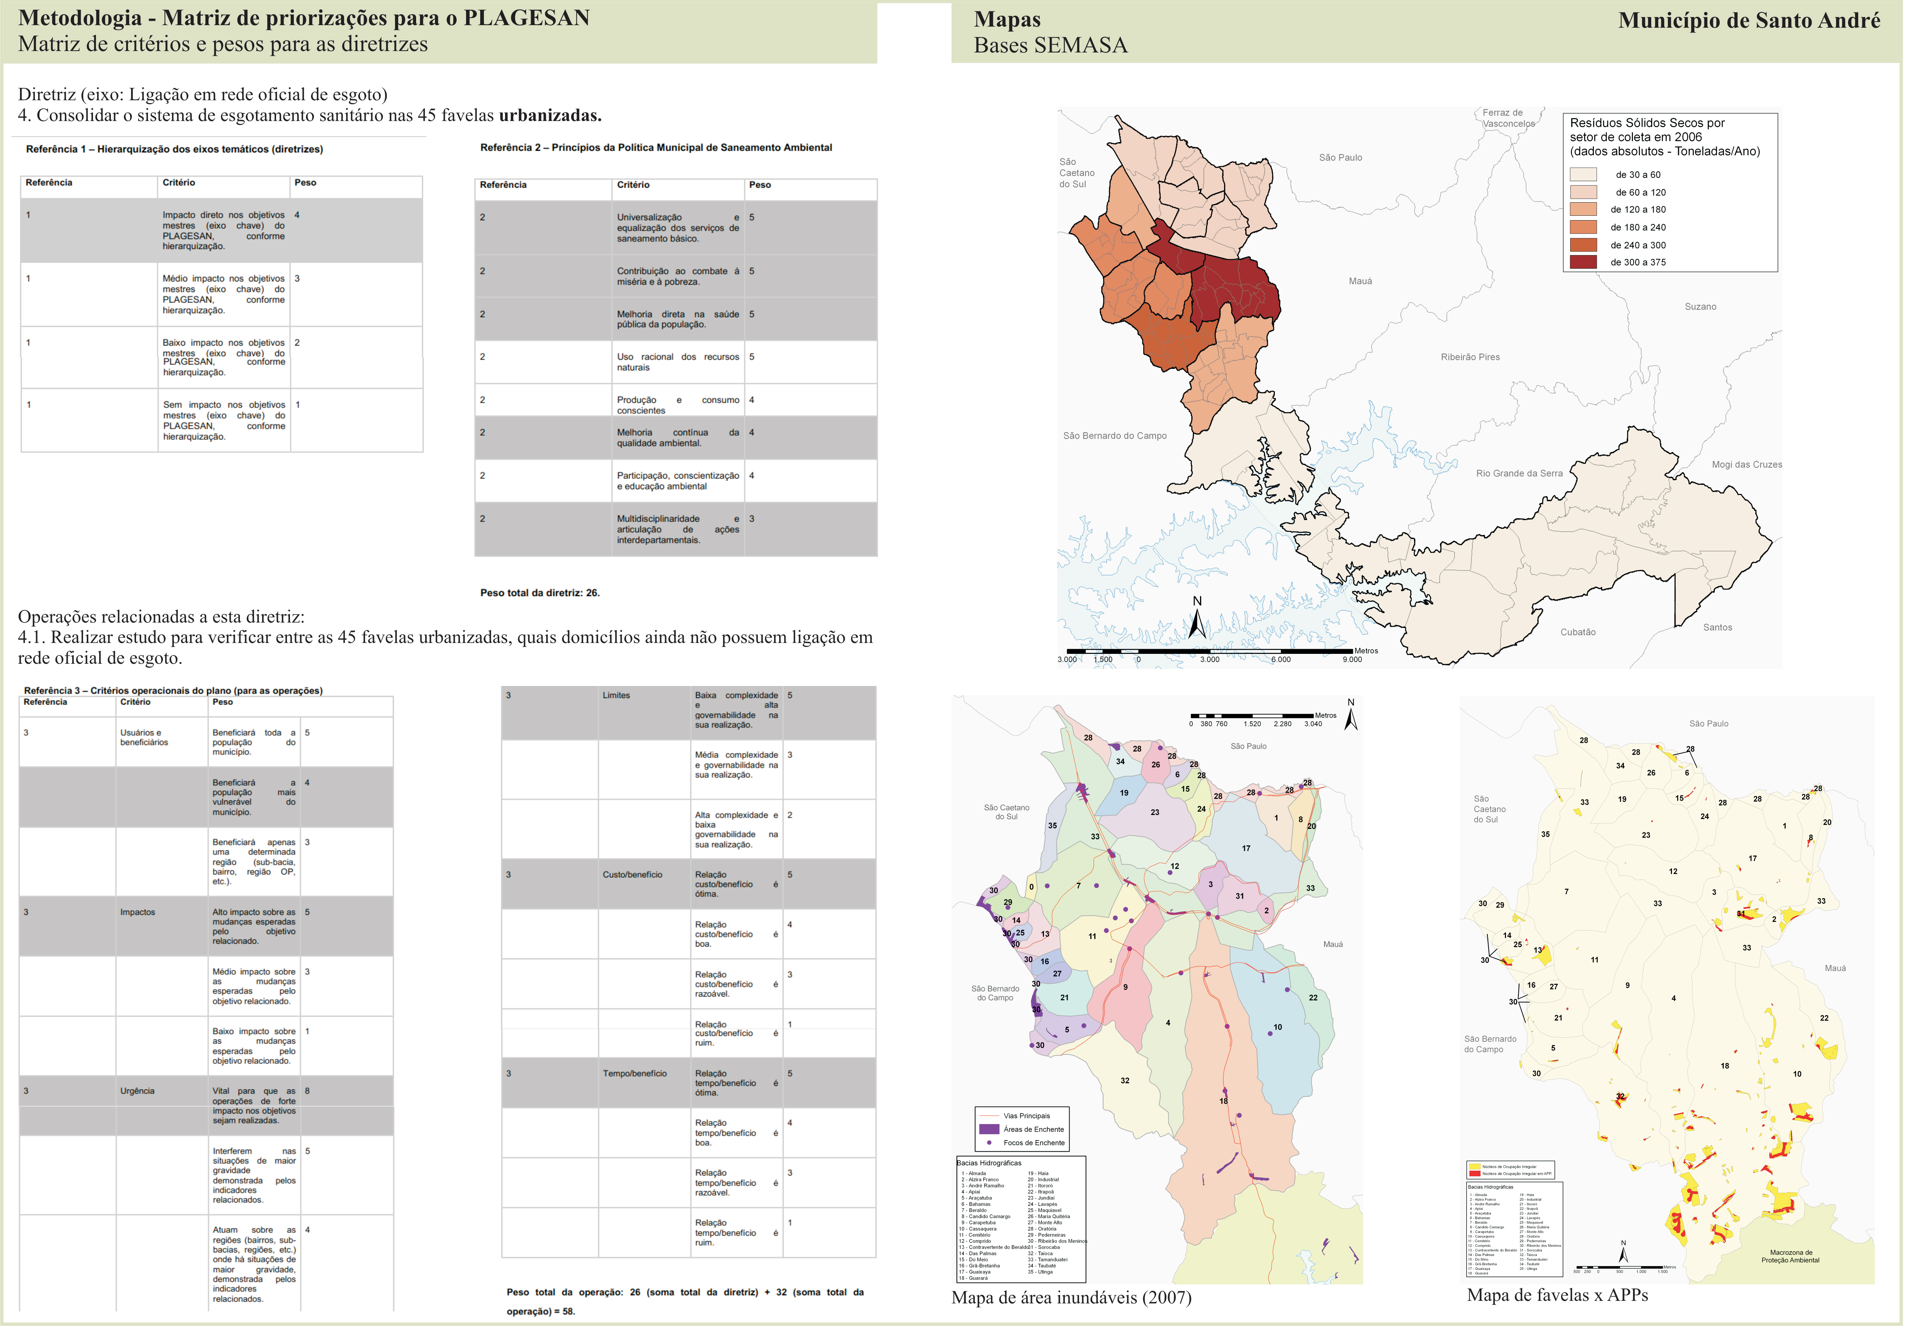Viewport: 1917px width, 1326px height.
Task: Click the 'Referência 1 – Hierarquização dos eixos temáticos' heading
Action: [175, 149]
